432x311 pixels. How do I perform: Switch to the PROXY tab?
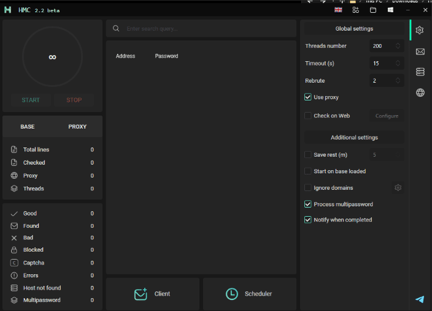click(77, 127)
